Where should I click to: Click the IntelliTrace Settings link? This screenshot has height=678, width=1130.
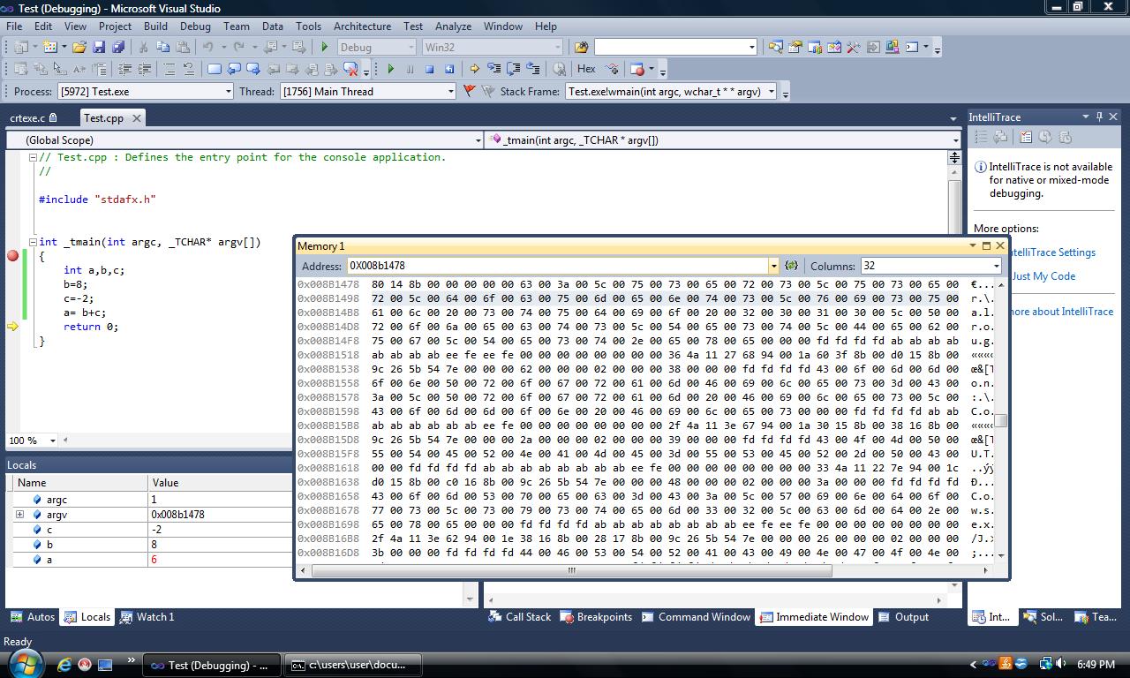1051,252
